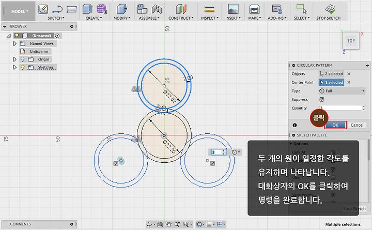Click Cancel in Circular Pattern dialog
Screen dimensions: 372x230
(357, 125)
